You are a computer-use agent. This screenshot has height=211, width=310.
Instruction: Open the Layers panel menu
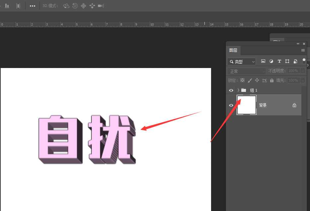303,50
